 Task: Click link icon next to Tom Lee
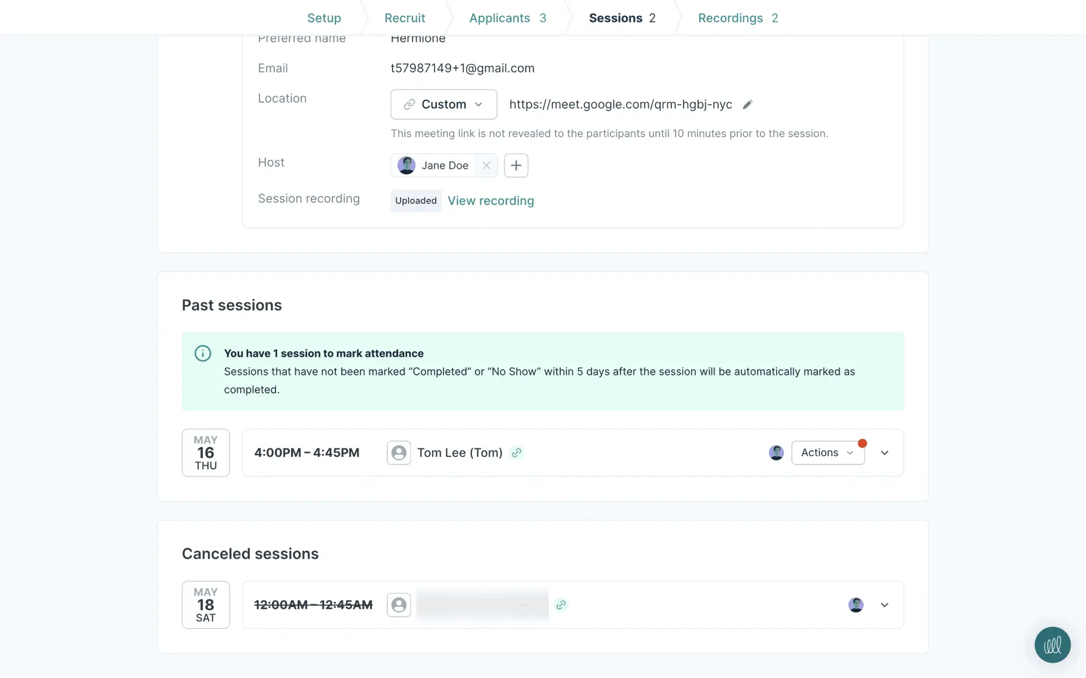[x=516, y=453]
